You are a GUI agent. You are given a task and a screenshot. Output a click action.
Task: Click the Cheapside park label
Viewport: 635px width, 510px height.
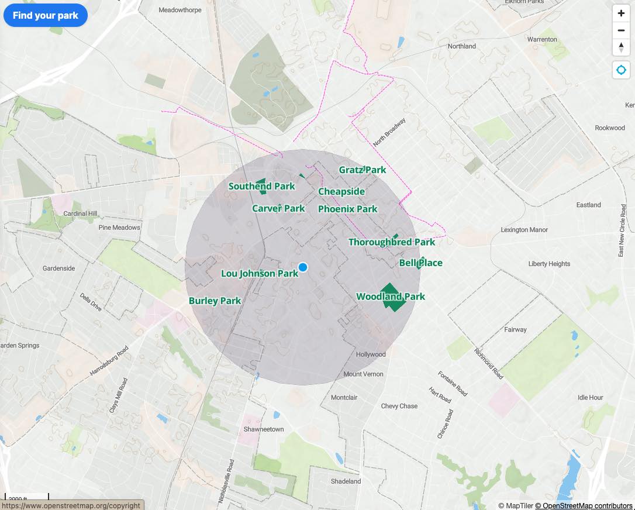[341, 191]
